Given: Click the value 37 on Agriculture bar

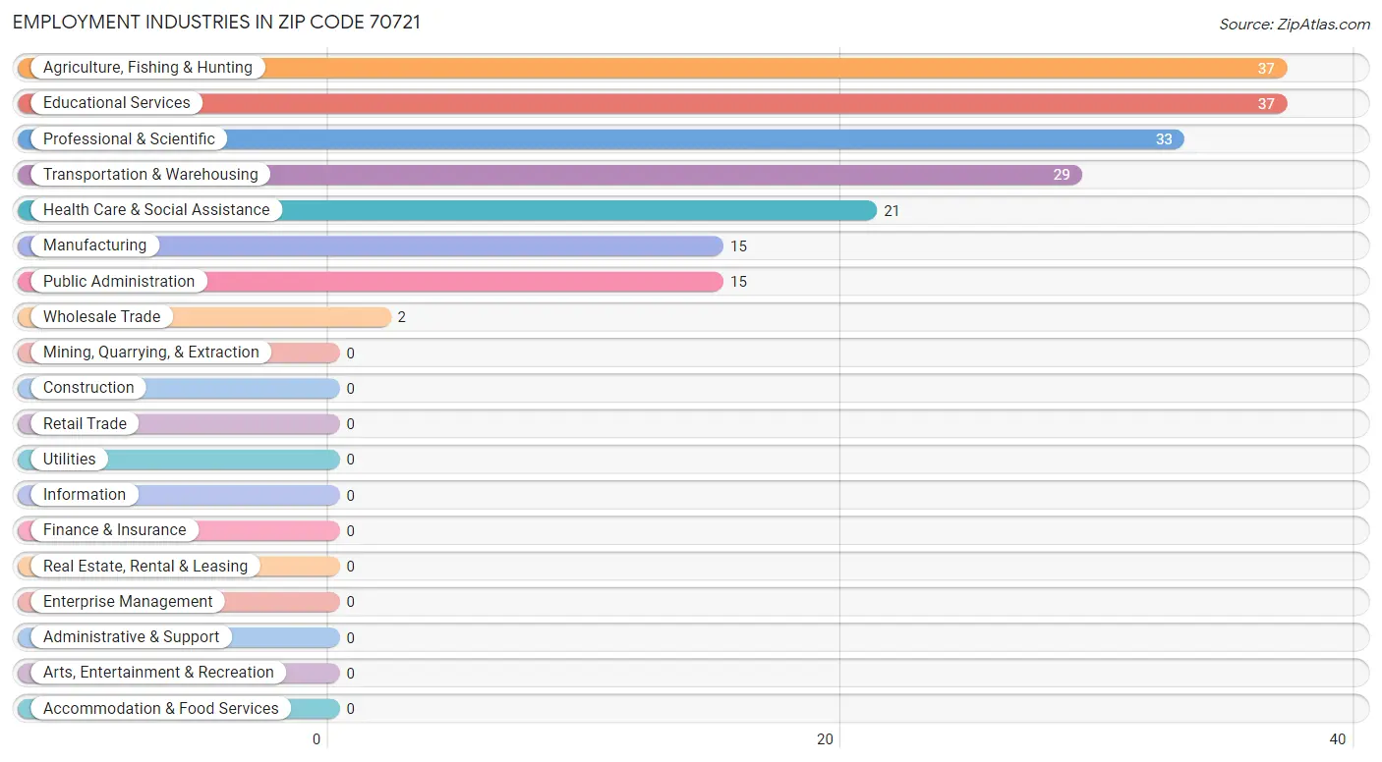Looking at the screenshot, I should [1266, 69].
